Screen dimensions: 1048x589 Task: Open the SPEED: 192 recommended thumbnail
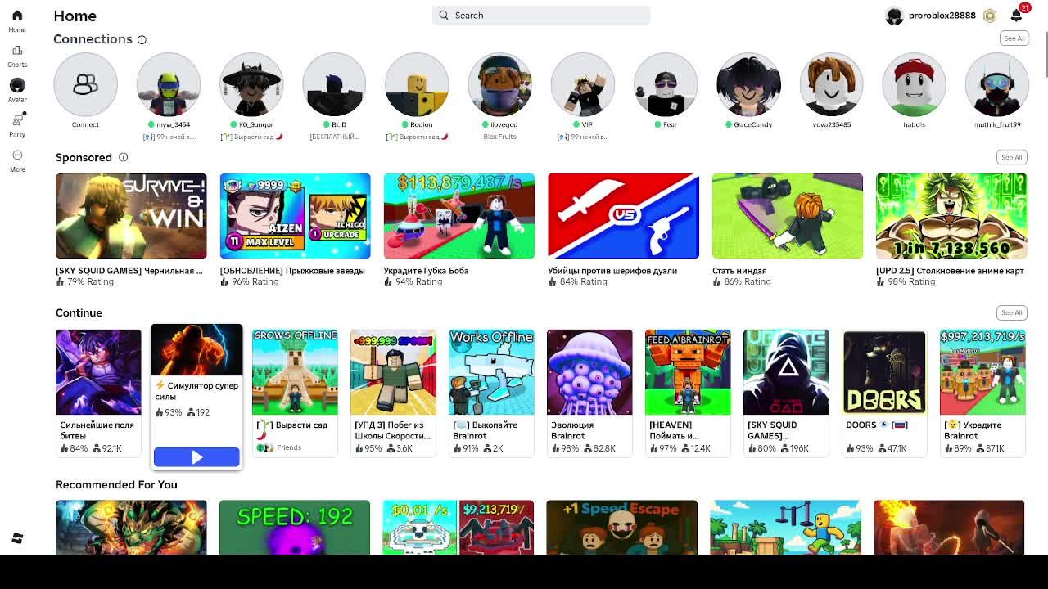pyautogui.click(x=295, y=528)
